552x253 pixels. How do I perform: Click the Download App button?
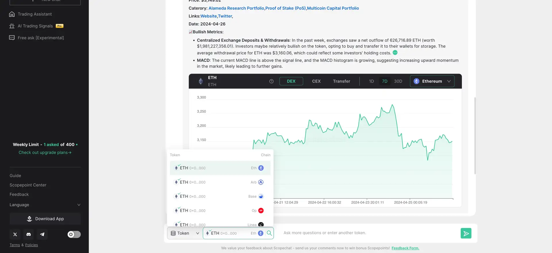(x=45, y=219)
